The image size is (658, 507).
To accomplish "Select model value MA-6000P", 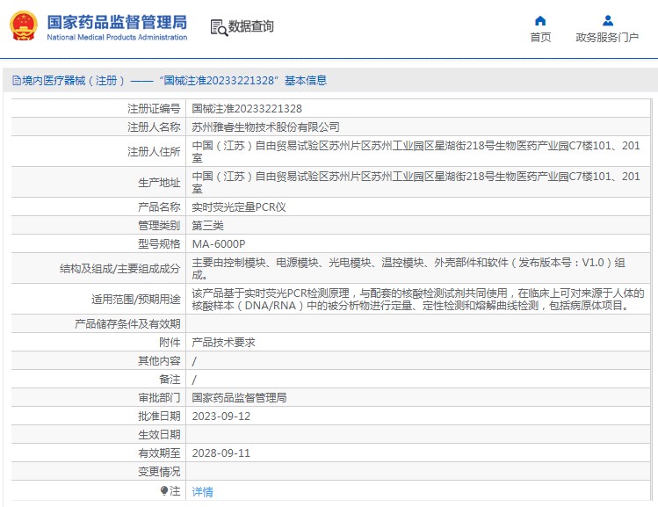I will pos(219,244).
